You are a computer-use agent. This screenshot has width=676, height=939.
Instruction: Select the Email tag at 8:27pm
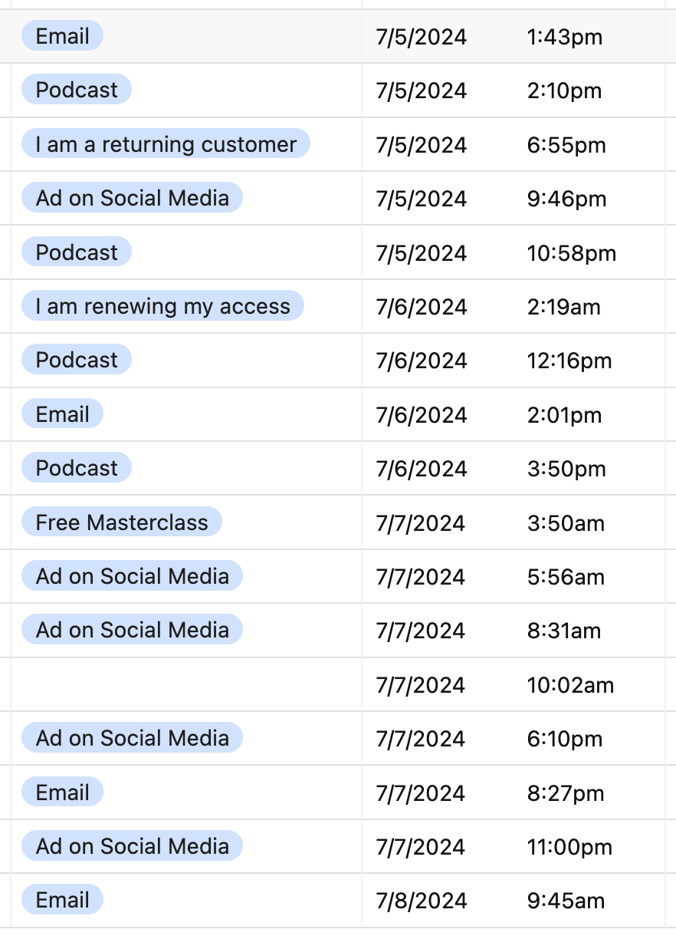tap(62, 792)
